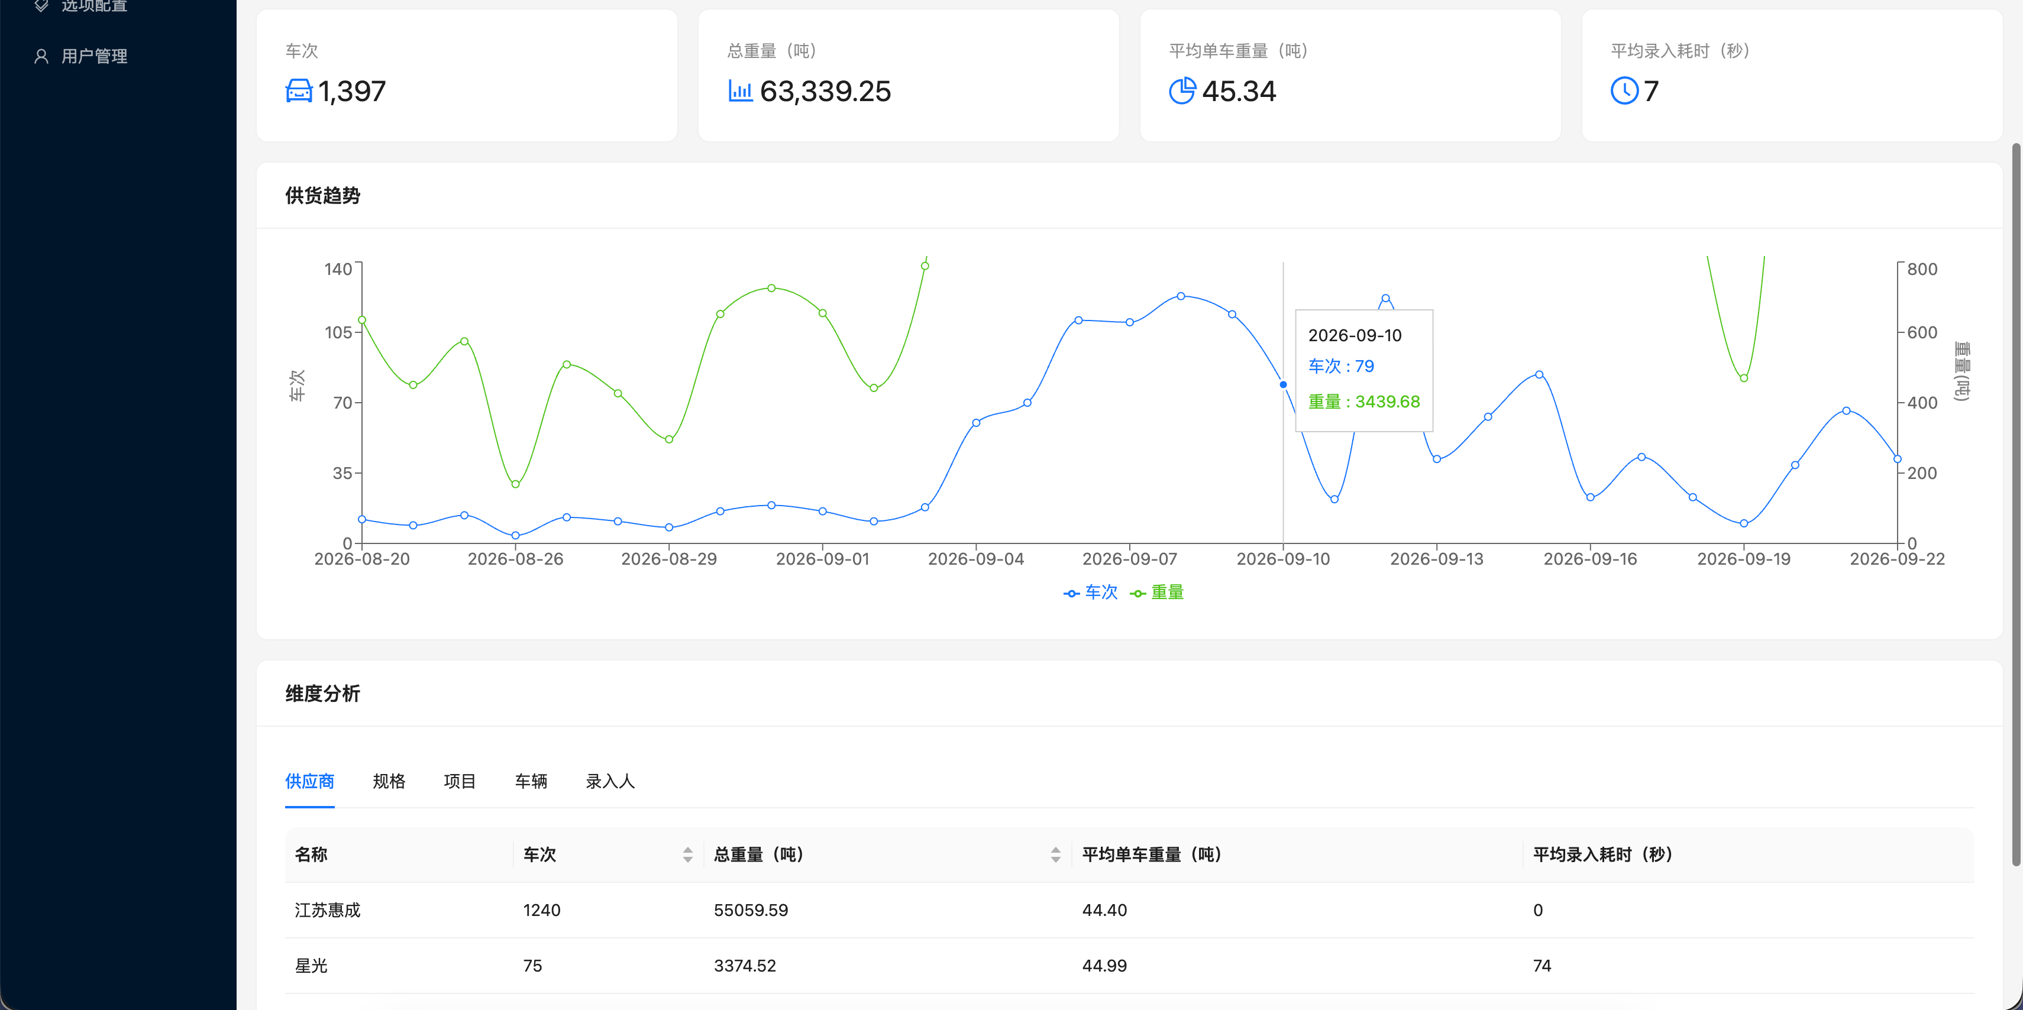Switch to the 规格 tab
This screenshot has width=2023, height=1010.
389,782
